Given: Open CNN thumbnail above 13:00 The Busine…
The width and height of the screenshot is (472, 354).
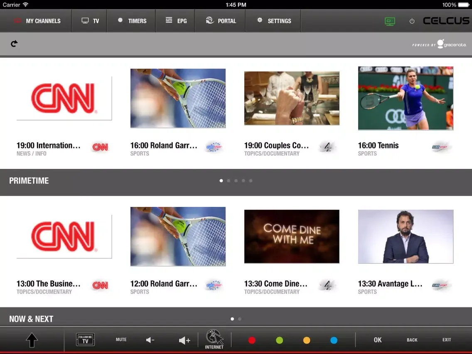Looking at the screenshot, I should (x=64, y=236).
